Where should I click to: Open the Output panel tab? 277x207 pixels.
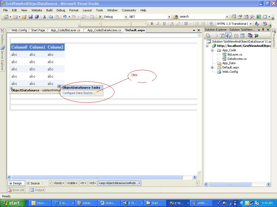point(37,190)
